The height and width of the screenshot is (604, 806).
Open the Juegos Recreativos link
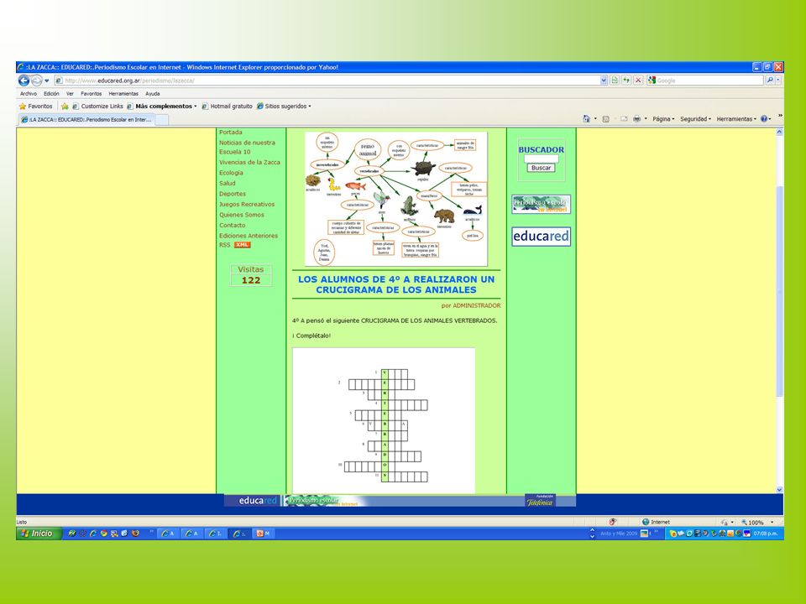point(247,205)
